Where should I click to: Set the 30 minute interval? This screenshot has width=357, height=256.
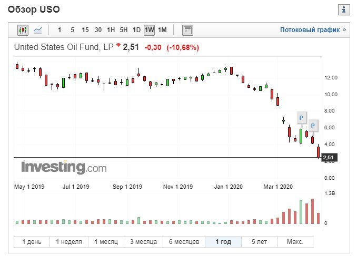click(x=98, y=30)
